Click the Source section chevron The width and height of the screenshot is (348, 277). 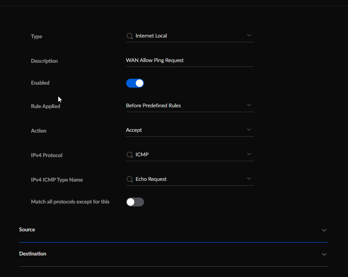click(324, 230)
